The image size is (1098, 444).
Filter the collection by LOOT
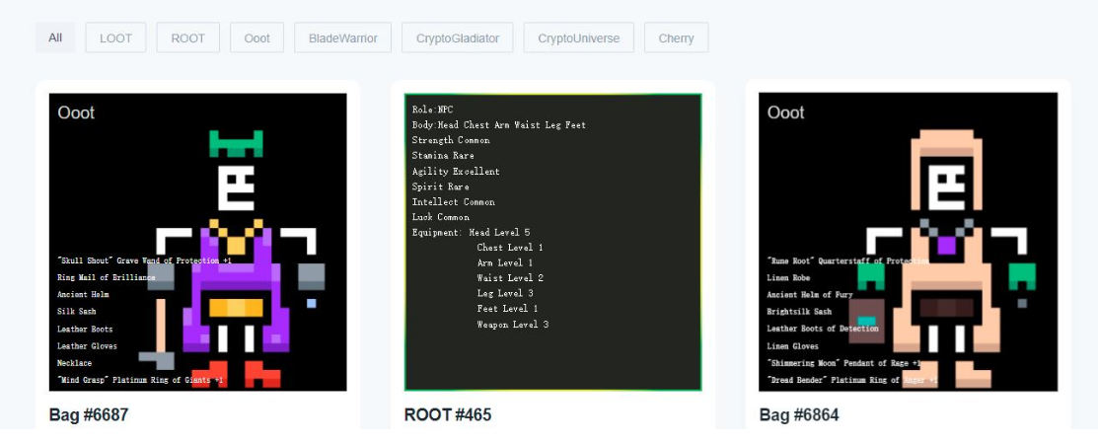pyautogui.click(x=115, y=38)
